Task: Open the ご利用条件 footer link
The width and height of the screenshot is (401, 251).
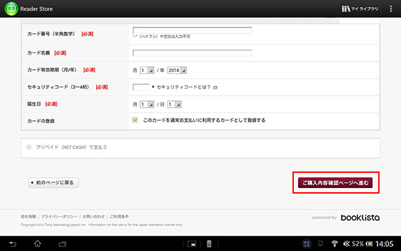Action: [119, 216]
